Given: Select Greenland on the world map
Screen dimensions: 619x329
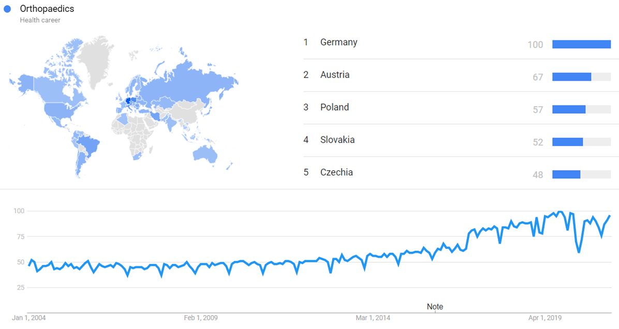Looking at the screenshot, I should (100, 59).
